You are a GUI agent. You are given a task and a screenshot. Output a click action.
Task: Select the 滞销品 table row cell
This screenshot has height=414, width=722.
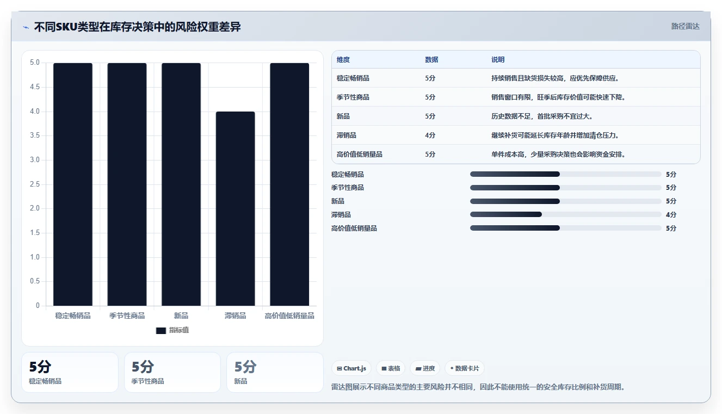[x=347, y=135]
